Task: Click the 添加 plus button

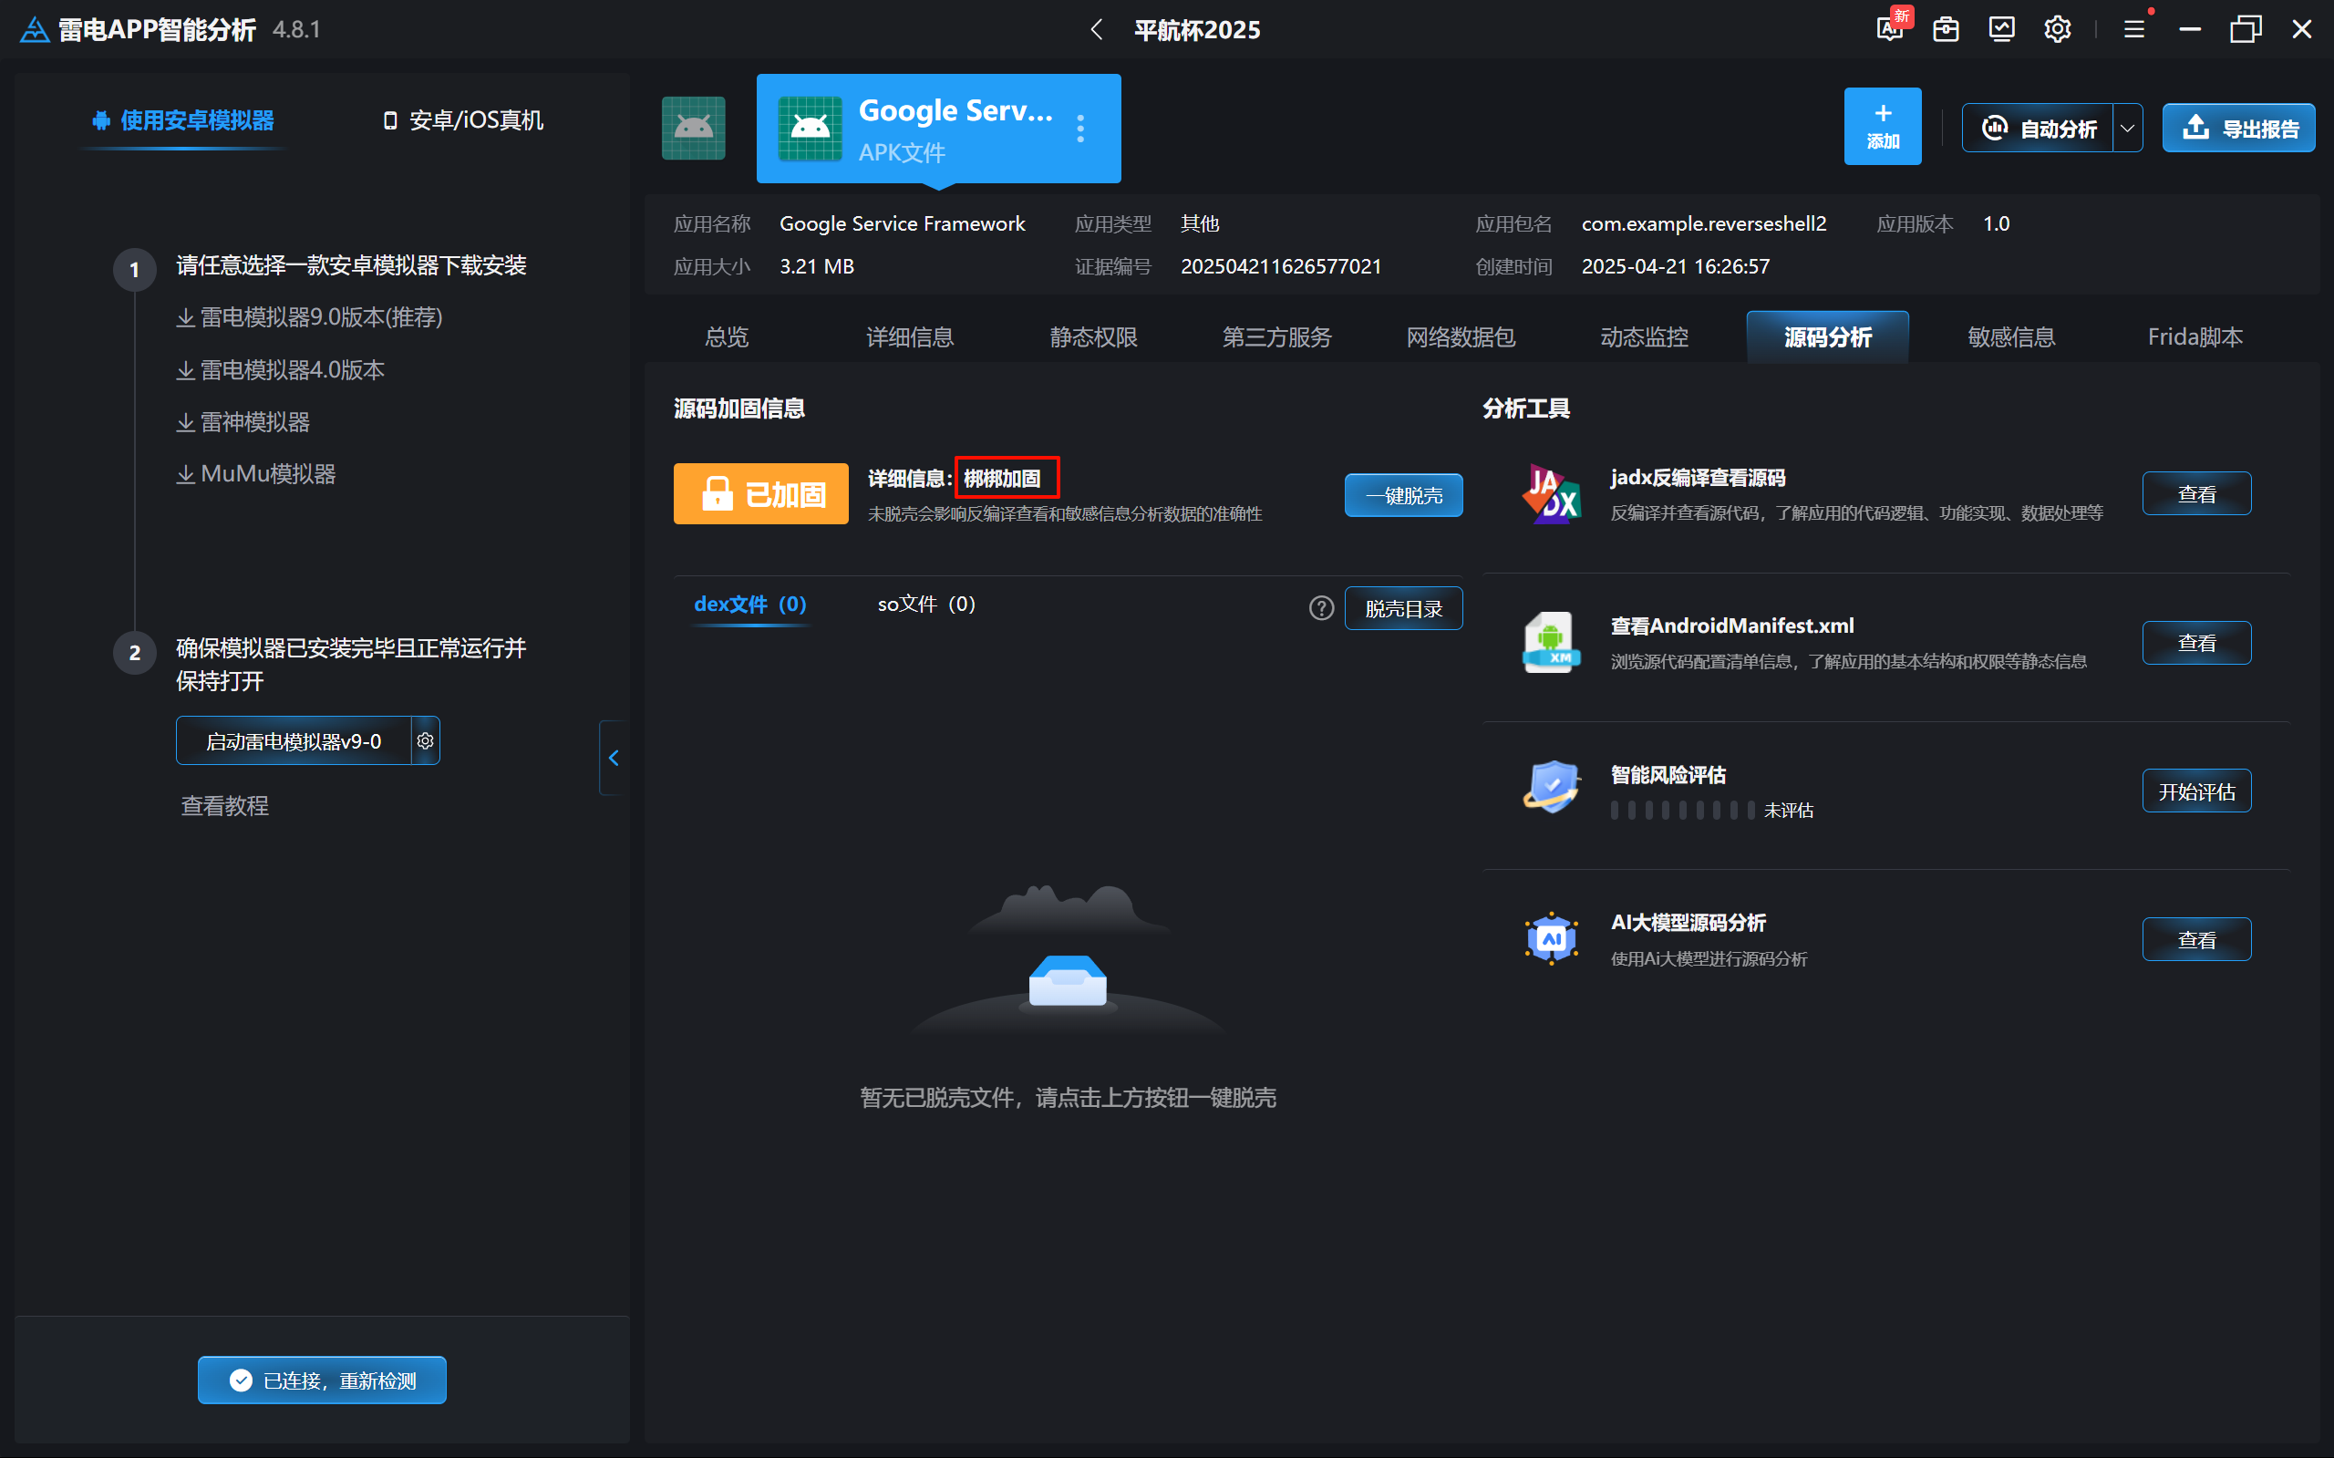Action: click(x=1882, y=127)
